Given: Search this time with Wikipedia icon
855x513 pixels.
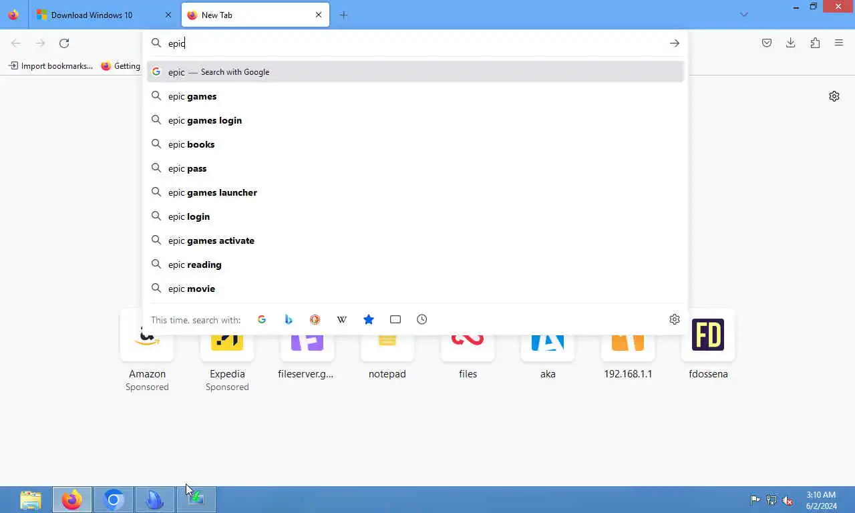Looking at the screenshot, I should pyautogui.click(x=342, y=319).
